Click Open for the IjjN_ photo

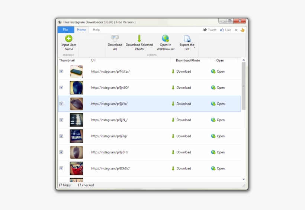click(218, 120)
